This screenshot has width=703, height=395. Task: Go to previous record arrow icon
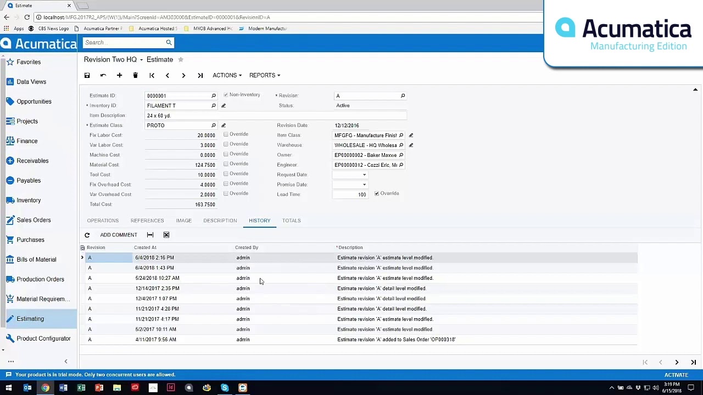click(x=168, y=75)
